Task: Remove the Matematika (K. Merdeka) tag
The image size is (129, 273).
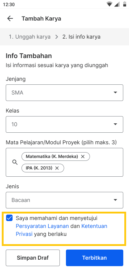Action: [x=83, y=157]
